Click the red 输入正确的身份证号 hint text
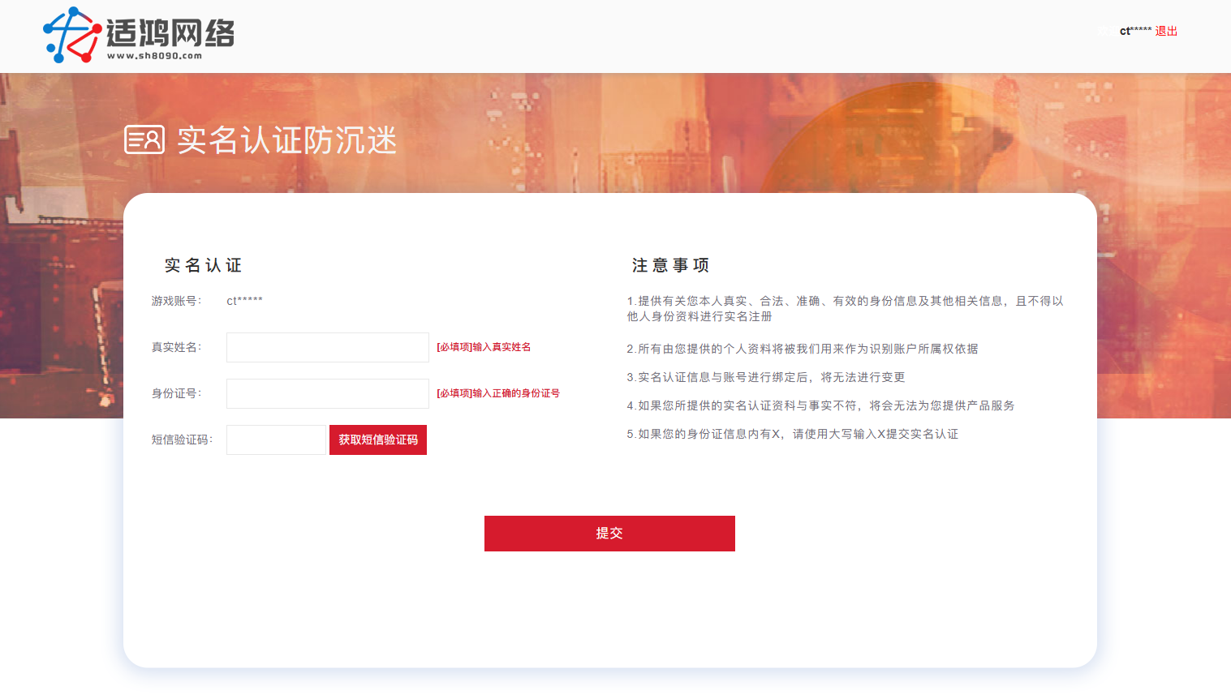Viewport: 1231px width, 699px height. tap(498, 393)
